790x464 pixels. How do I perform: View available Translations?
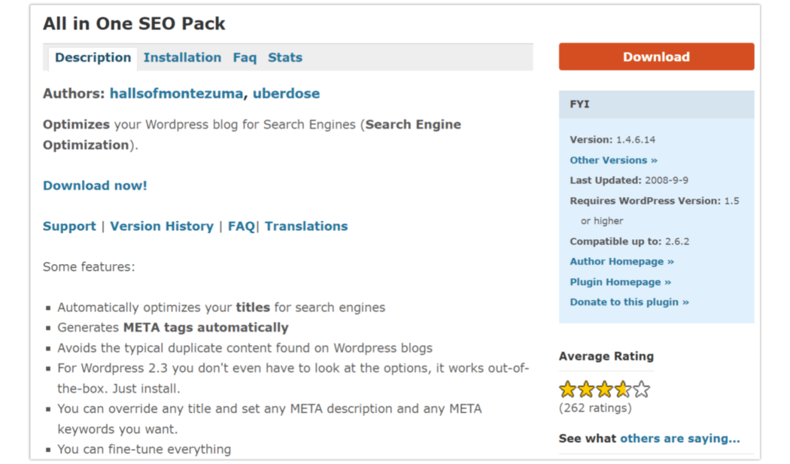(306, 226)
